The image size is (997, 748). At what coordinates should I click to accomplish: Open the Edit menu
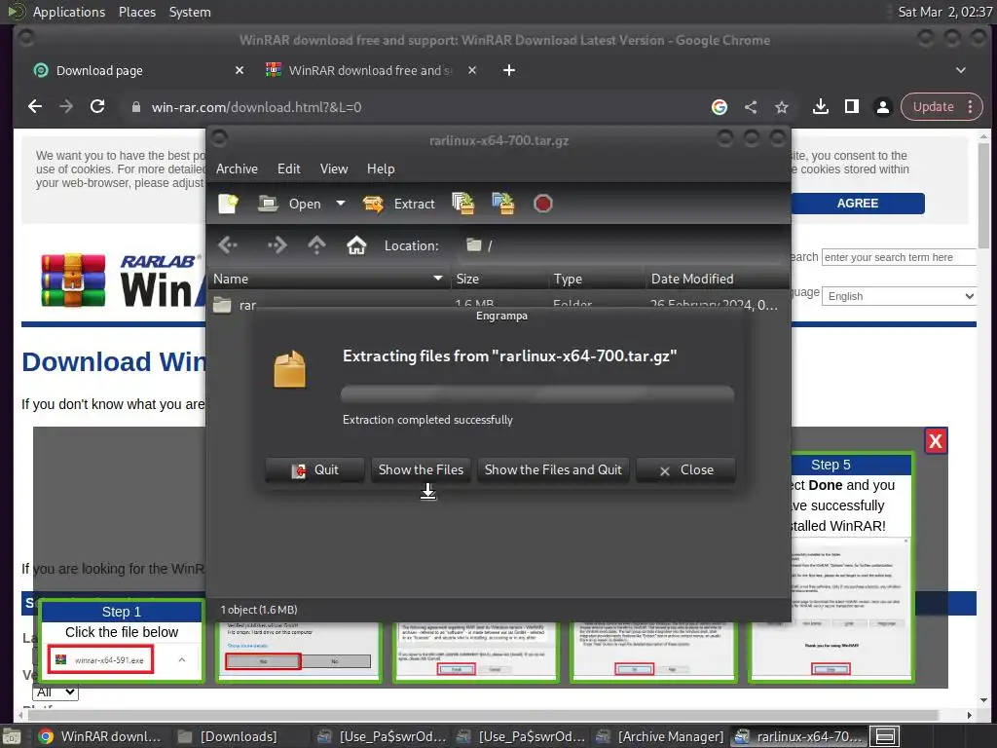pos(288,168)
